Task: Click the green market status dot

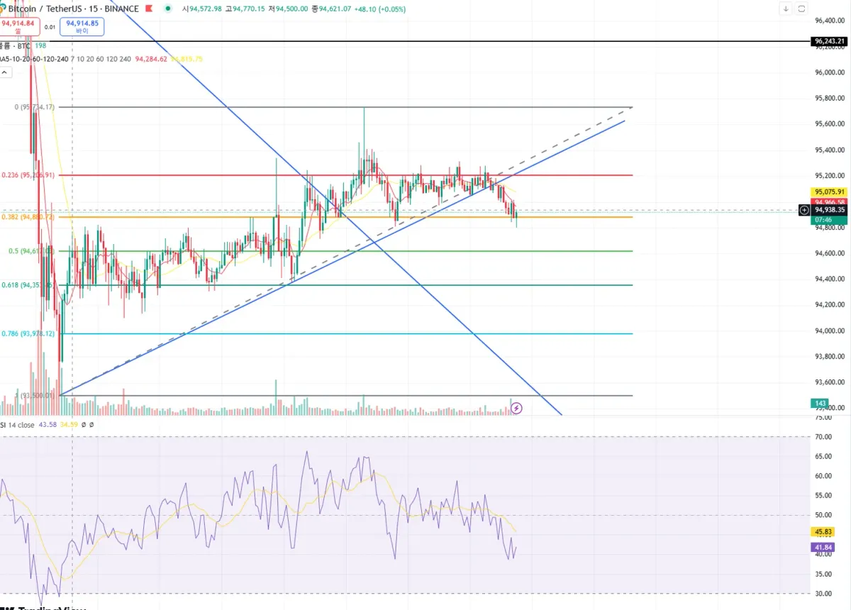Action: (167, 9)
